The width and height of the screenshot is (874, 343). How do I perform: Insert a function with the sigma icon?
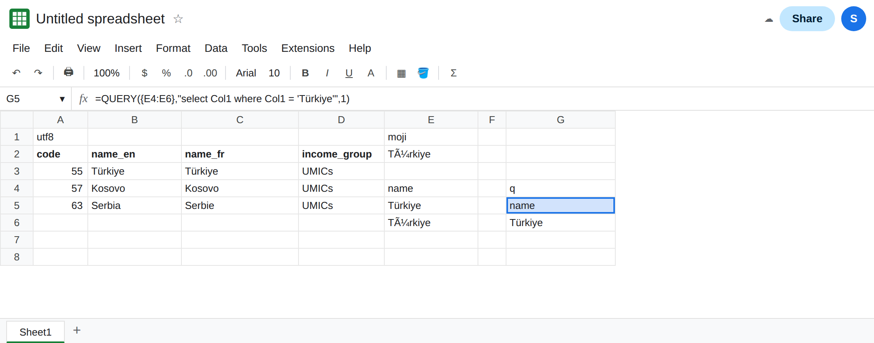(453, 73)
